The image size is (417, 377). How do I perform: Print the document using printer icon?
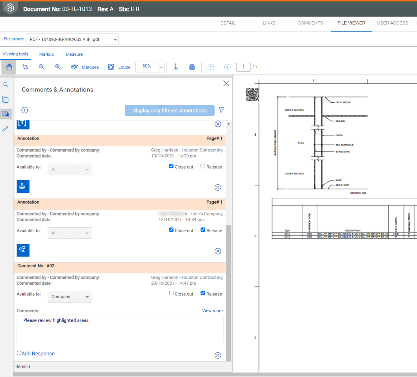pyautogui.click(x=192, y=67)
